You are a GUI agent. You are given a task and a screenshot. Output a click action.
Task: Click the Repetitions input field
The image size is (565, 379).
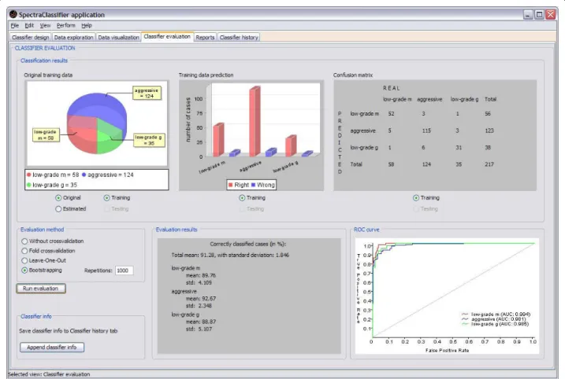125,270
